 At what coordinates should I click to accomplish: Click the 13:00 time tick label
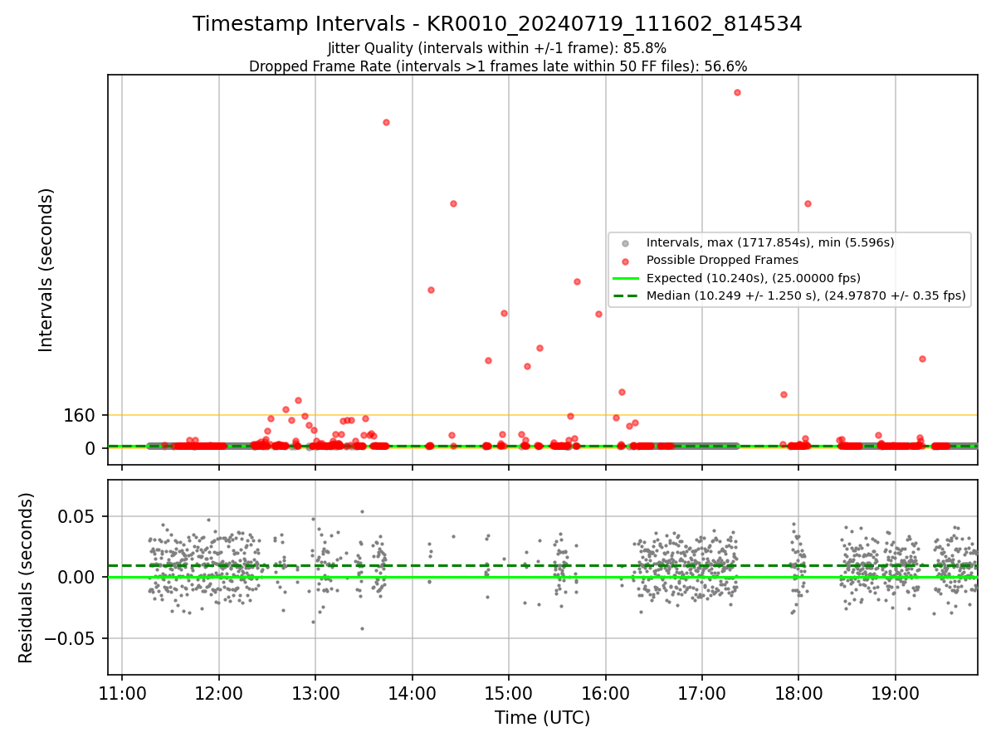[x=315, y=693]
